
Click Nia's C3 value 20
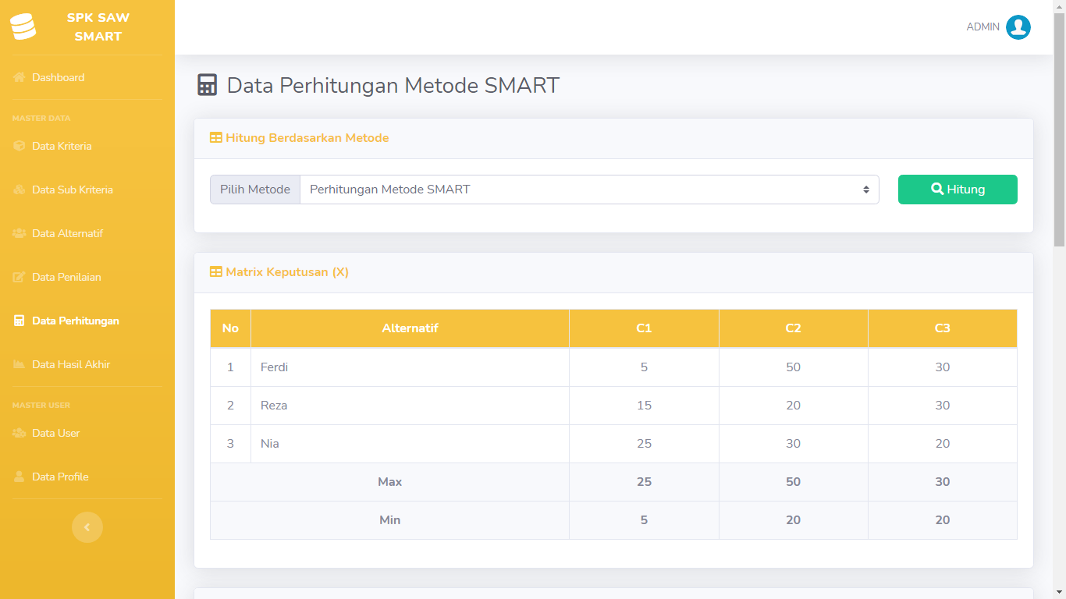943,444
